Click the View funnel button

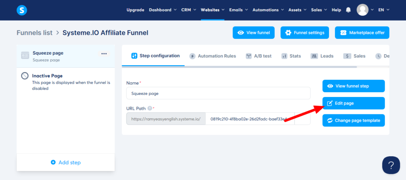[253, 32]
